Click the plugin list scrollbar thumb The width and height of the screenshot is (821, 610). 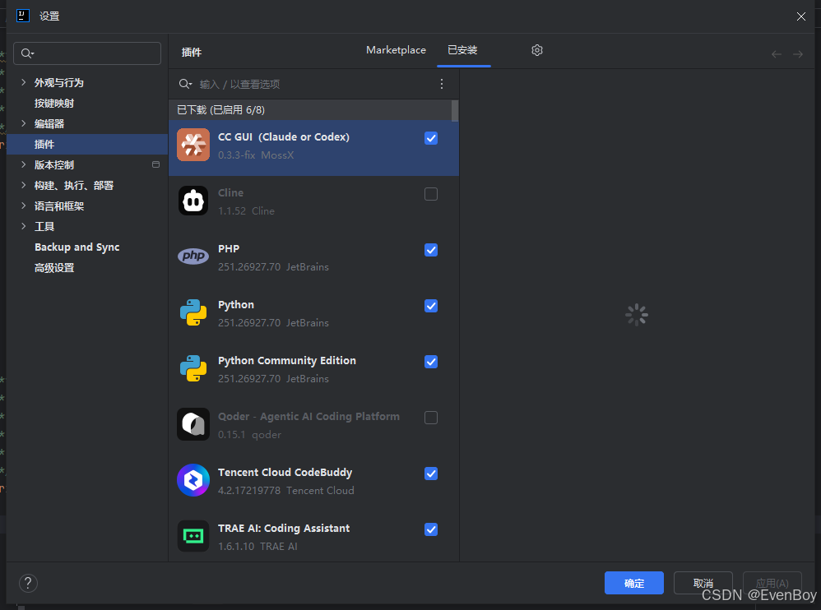tap(454, 110)
